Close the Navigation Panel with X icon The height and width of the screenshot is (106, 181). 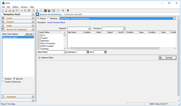[33, 14]
